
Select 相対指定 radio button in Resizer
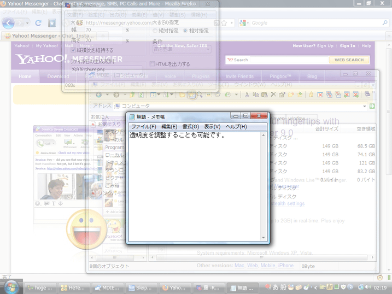pyautogui.click(x=185, y=31)
